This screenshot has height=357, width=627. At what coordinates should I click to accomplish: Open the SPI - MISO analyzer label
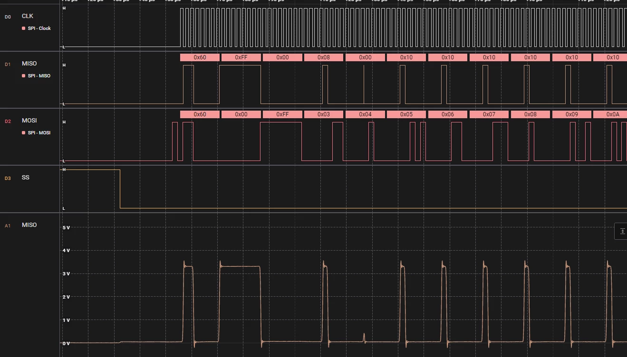(x=39, y=76)
